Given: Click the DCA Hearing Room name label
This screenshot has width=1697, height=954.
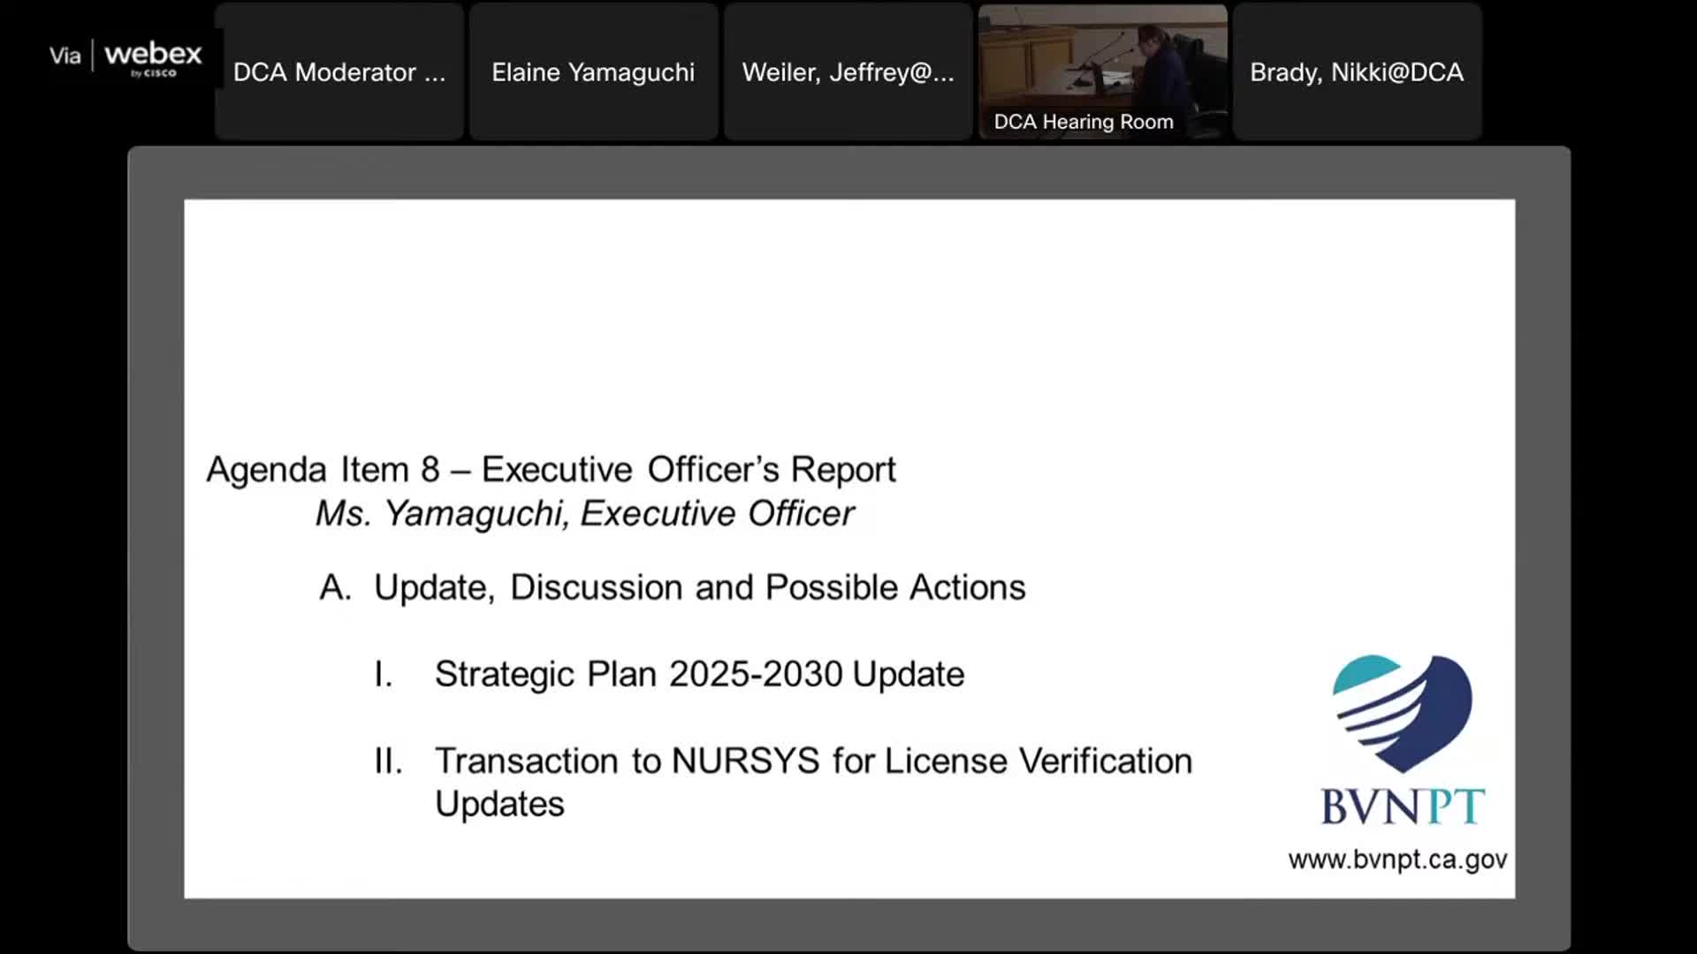Looking at the screenshot, I should (1084, 122).
